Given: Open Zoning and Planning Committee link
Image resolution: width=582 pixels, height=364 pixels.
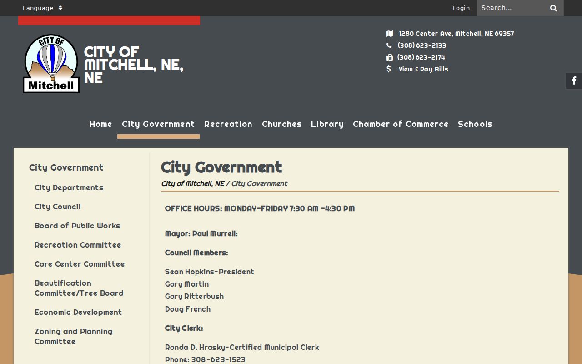Looking at the screenshot, I should click(74, 336).
